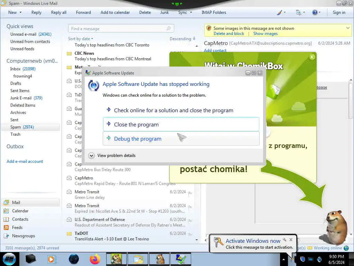Open the colorizer paintbrush icon in toolbar
Screen dimensions: 354x266
279,12
